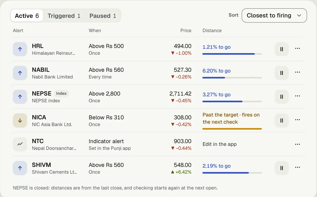This screenshot has height=197, width=317.
Task: Click the 2,711.42 index value
Action: (x=180, y=94)
